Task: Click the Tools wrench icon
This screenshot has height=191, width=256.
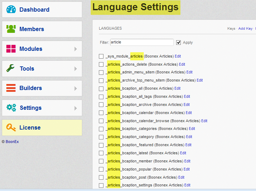Action: click(11, 68)
